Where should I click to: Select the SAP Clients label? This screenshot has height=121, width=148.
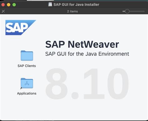click(x=27, y=66)
